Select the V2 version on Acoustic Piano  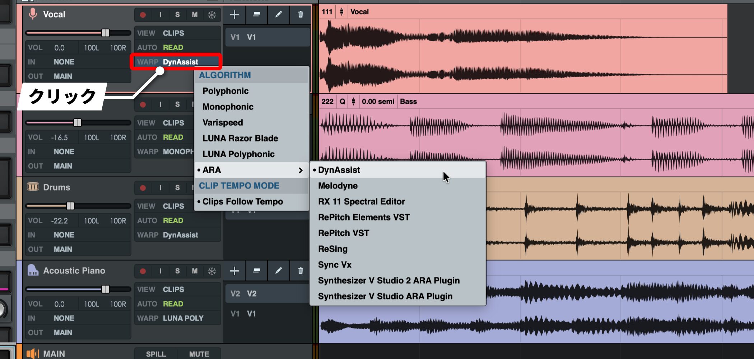251,294
